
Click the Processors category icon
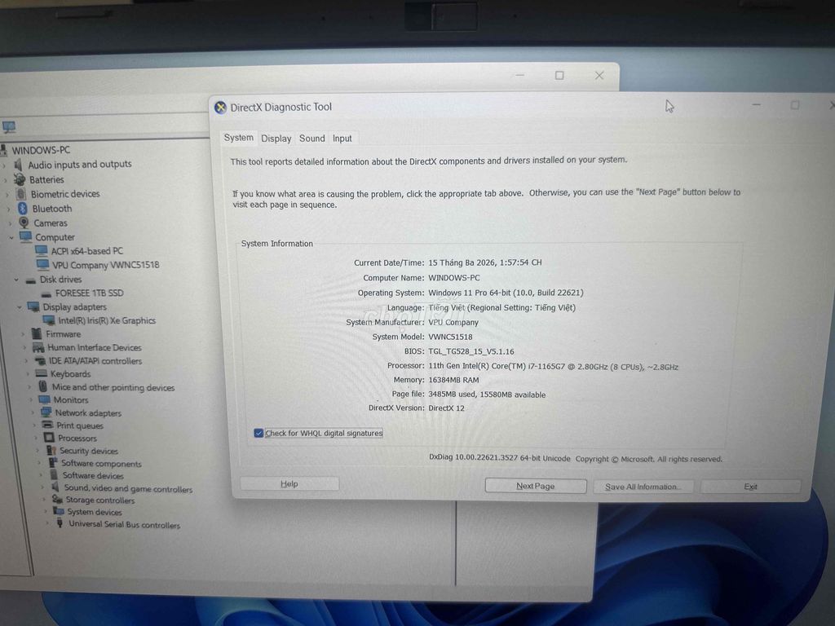point(50,438)
